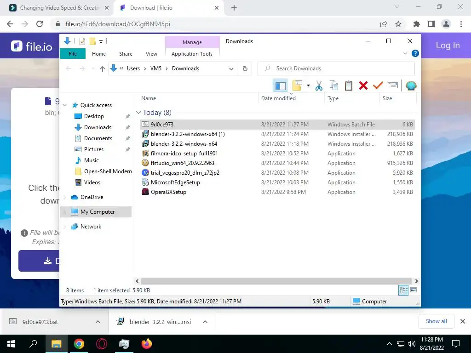Expand the Network tree node
The image size is (471, 353).
64,227
